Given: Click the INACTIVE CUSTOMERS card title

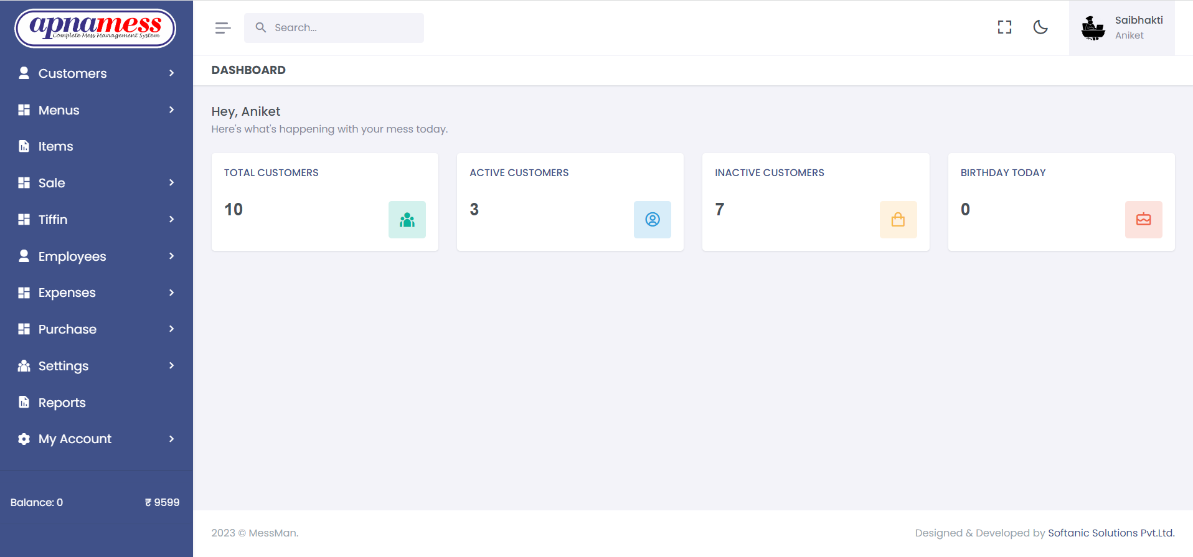Looking at the screenshot, I should point(770,172).
